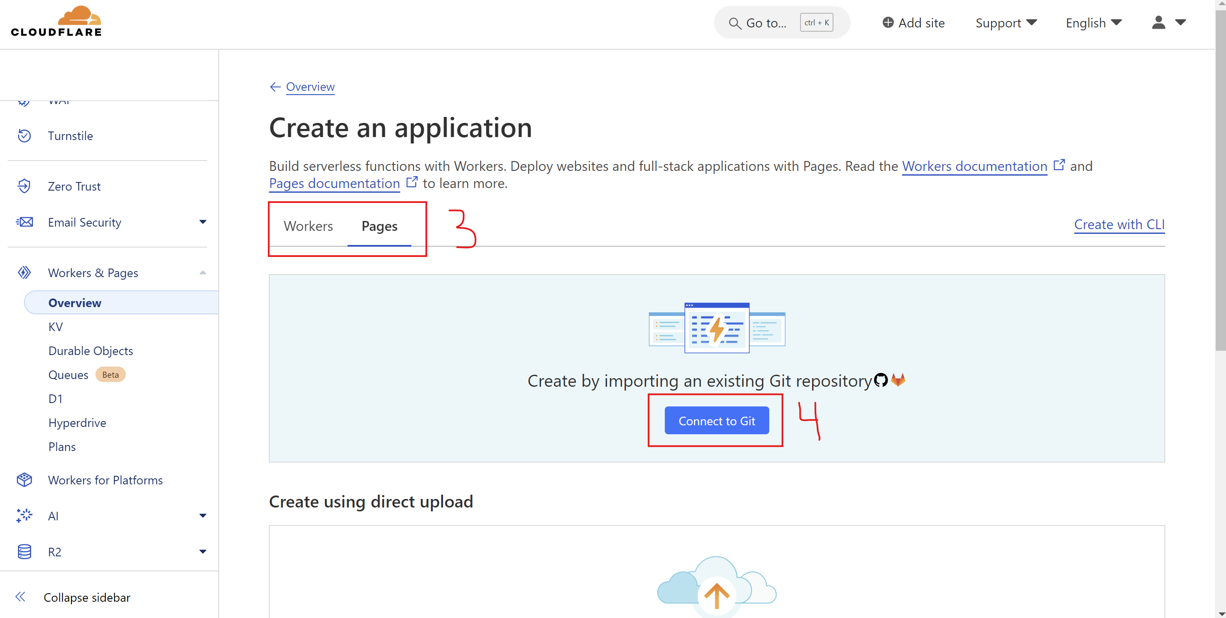This screenshot has width=1226, height=618.
Task: Select the Pages tab
Action: [379, 226]
